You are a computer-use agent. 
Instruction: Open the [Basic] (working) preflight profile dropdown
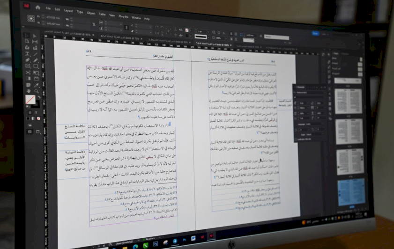pos(139,240)
